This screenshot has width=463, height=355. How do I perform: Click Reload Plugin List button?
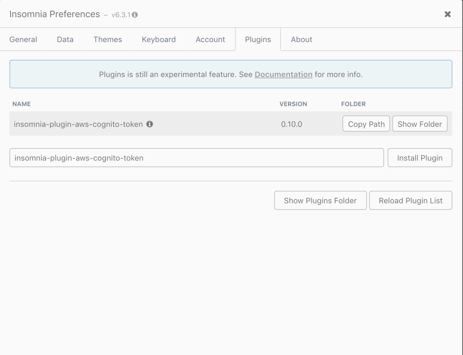tap(411, 201)
